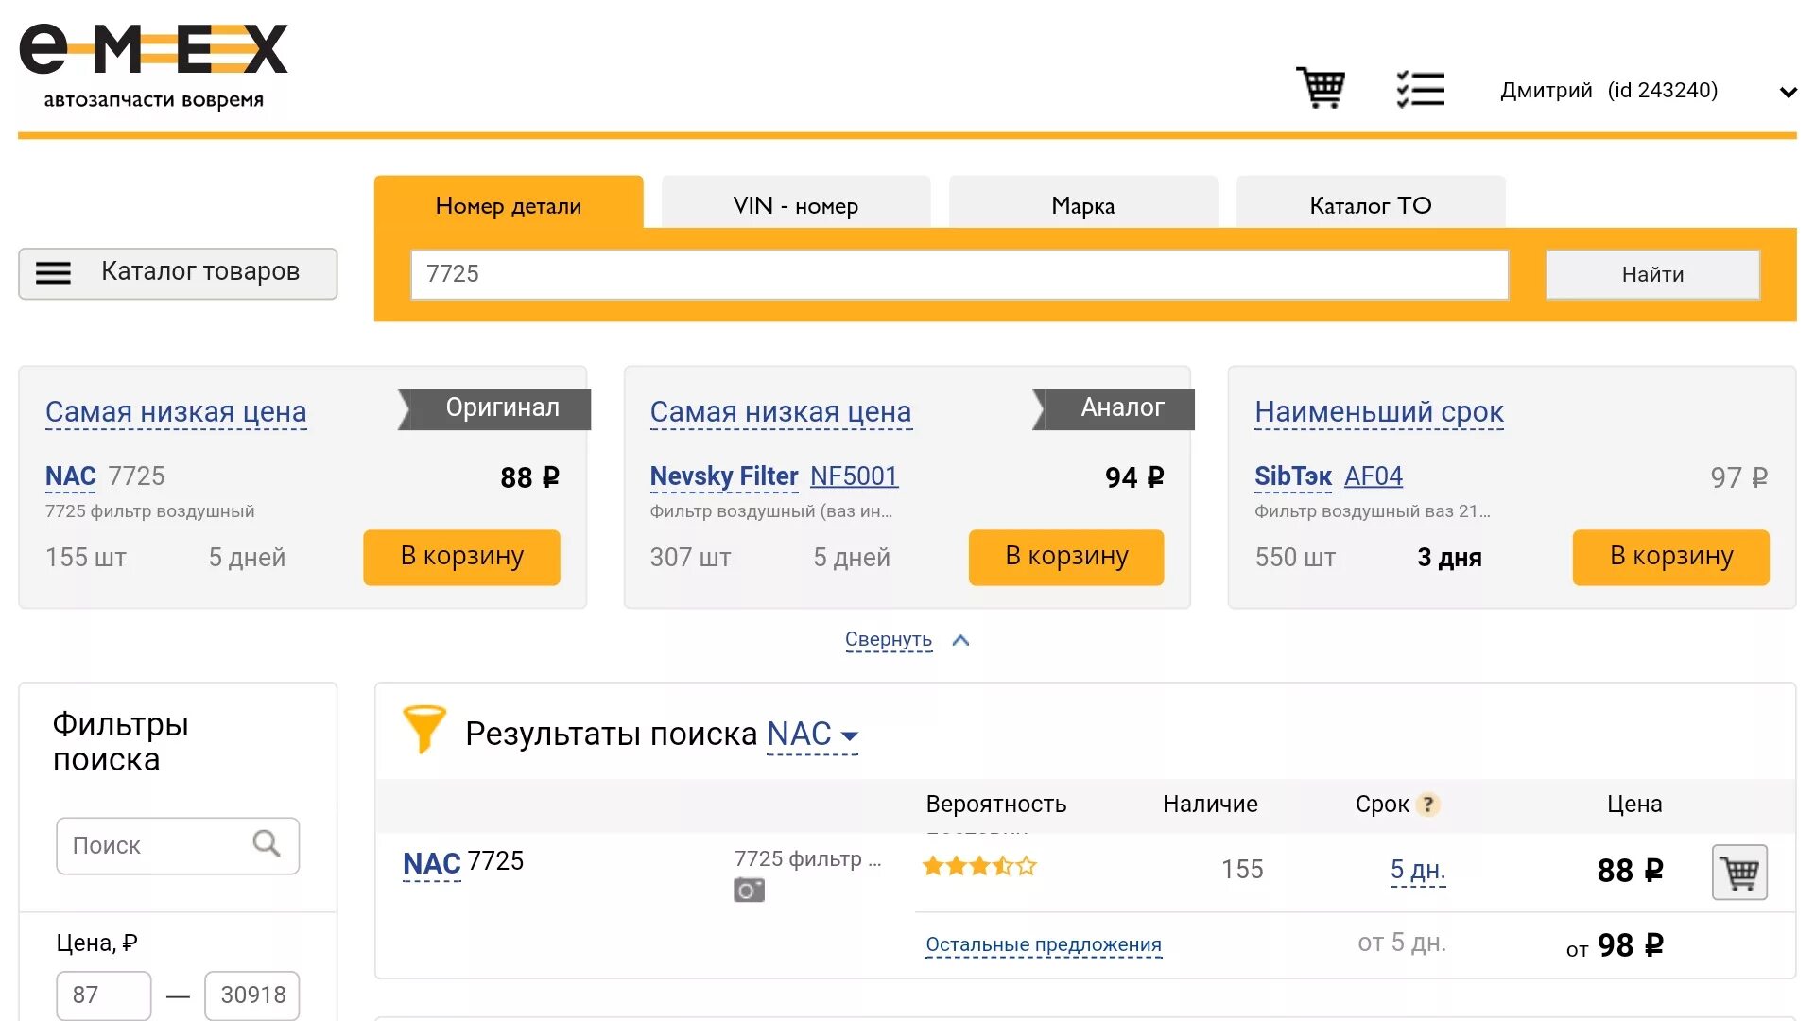This screenshot has height=1021, width=1815.
Task: Open Остальные предложения link
Action: (x=1043, y=944)
